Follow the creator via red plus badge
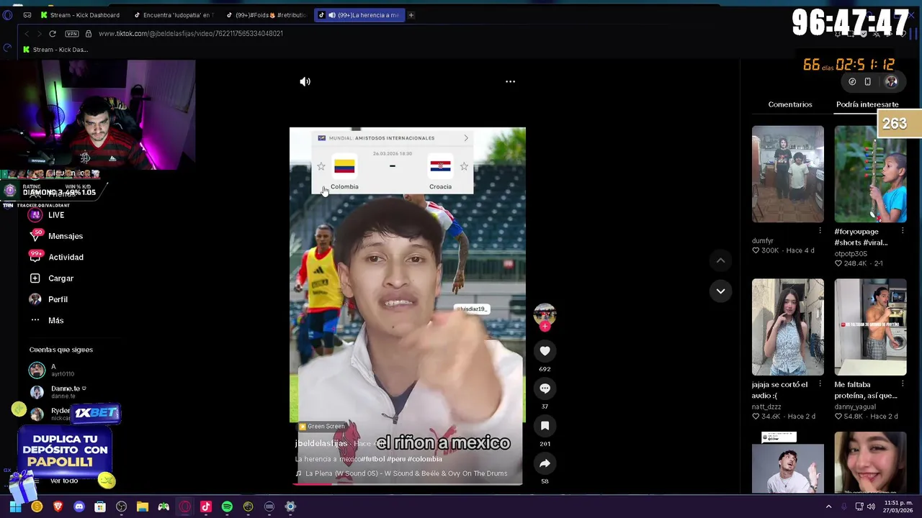This screenshot has width=922, height=518. pos(545,327)
